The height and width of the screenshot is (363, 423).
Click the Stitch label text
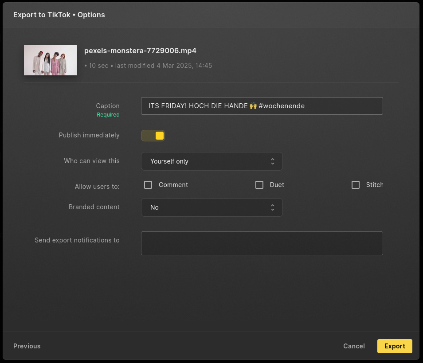tap(375, 185)
